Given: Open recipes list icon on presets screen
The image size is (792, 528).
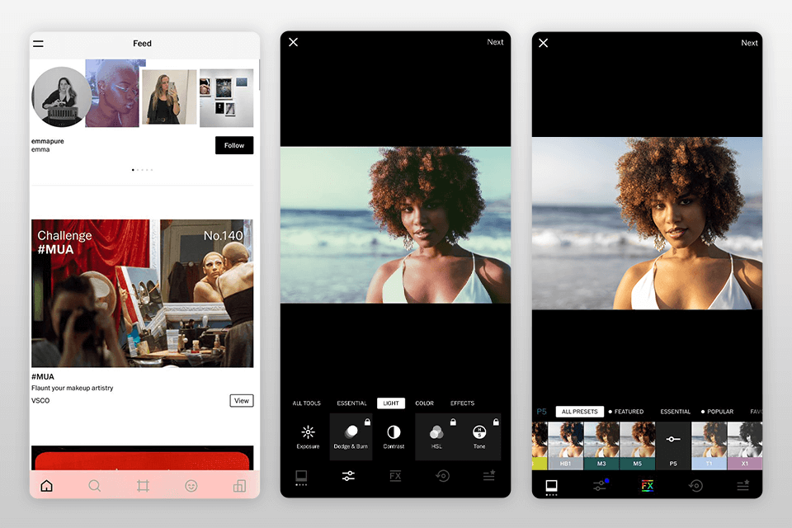Looking at the screenshot, I should point(743,486).
